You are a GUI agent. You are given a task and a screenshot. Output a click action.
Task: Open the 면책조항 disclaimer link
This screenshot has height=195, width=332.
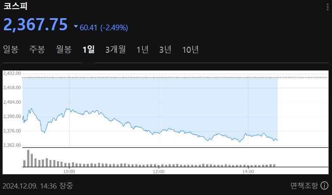point(304,186)
